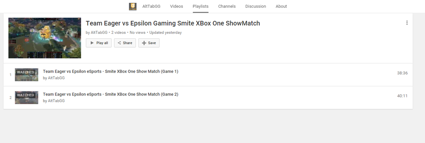The height and width of the screenshot is (143, 425).
Task: Click the 'Updated yesterday' text
Action: point(165,32)
